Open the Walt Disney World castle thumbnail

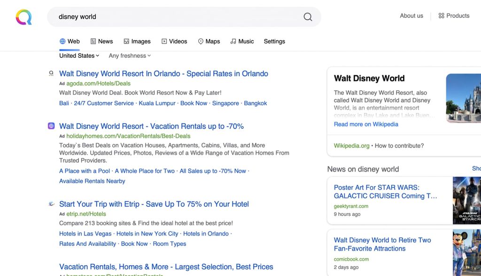tap(464, 98)
